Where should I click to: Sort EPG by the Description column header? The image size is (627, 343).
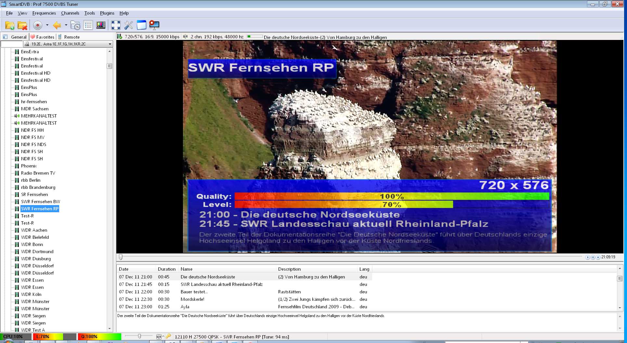coord(317,269)
